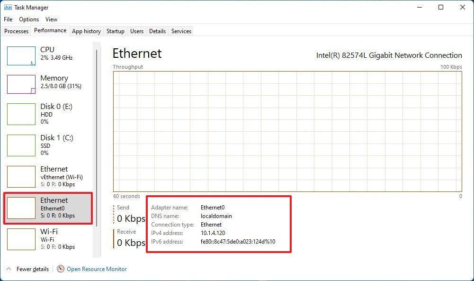
Task: Open Resource Monitor via the link
Action: (96, 269)
